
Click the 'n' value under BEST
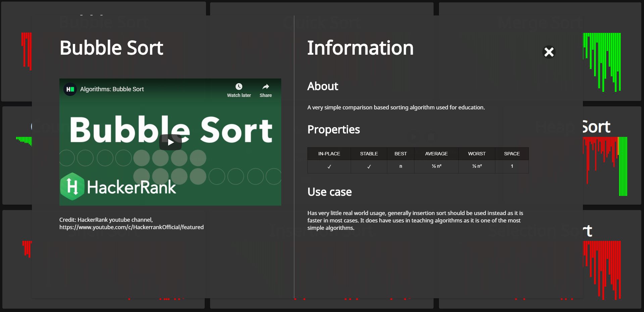[x=401, y=166]
